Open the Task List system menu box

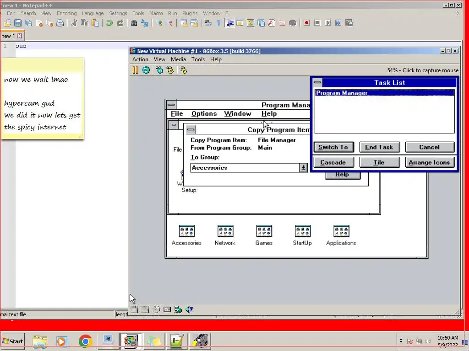318,83
